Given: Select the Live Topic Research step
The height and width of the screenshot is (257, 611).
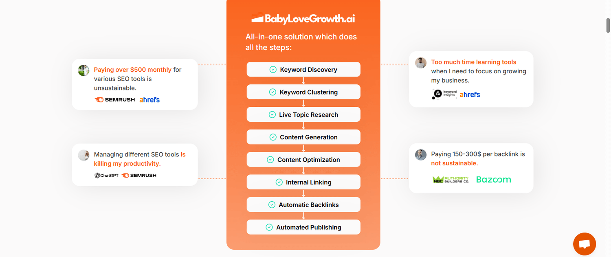Looking at the screenshot, I should tap(303, 114).
